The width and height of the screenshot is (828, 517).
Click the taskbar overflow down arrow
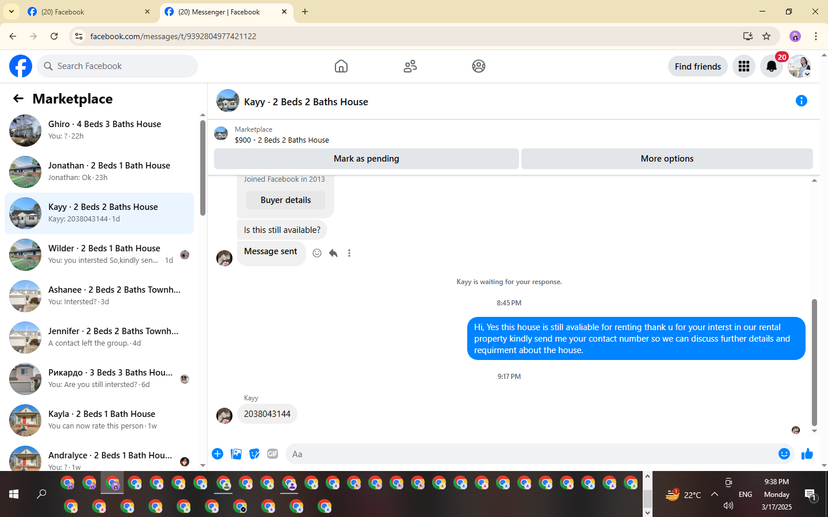(x=647, y=512)
